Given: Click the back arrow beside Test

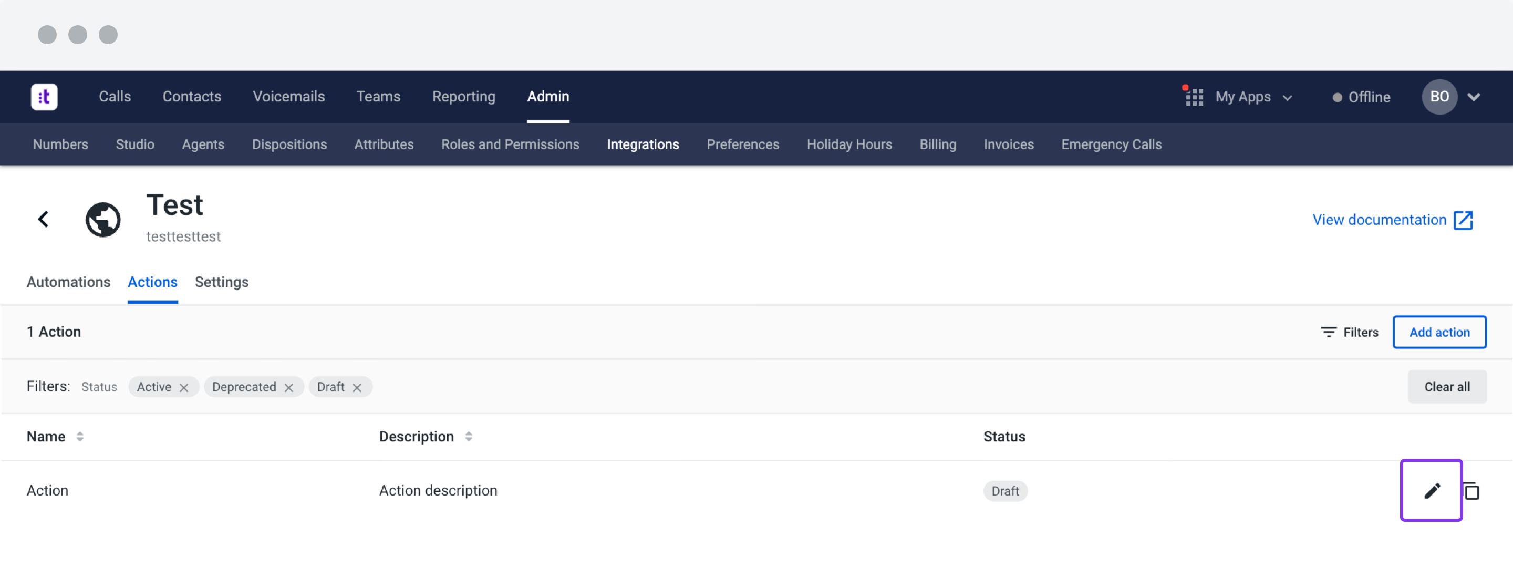Looking at the screenshot, I should [x=44, y=219].
